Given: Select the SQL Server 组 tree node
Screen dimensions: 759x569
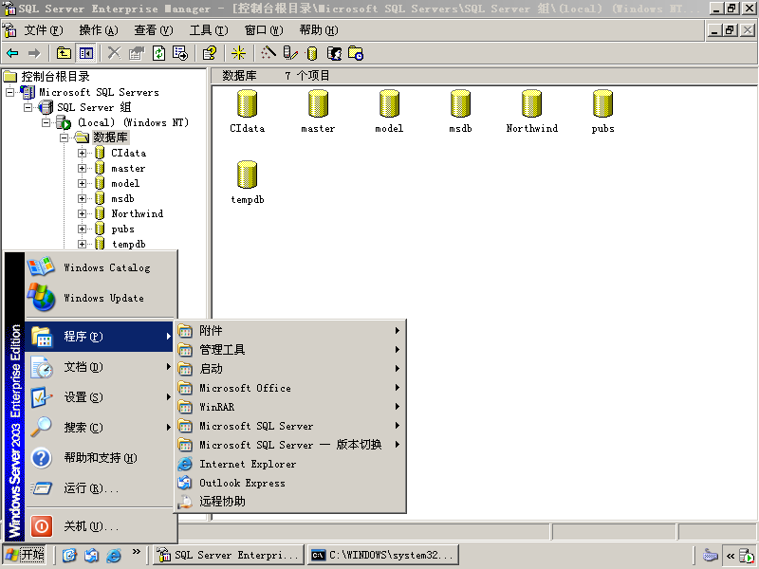Looking at the screenshot, I should coord(94,107).
